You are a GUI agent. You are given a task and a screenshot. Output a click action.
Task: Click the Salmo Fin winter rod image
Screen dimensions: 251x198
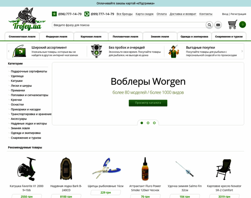pyautogui.click(x=185, y=169)
